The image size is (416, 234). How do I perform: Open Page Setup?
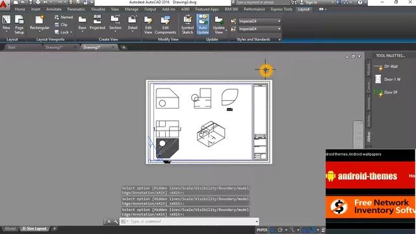click(x=19, y=25)
